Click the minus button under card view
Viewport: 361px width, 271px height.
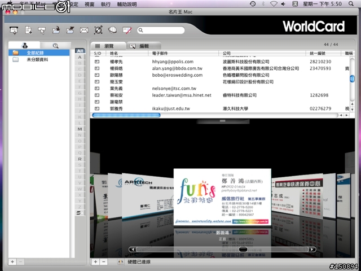tap(104, 262)
